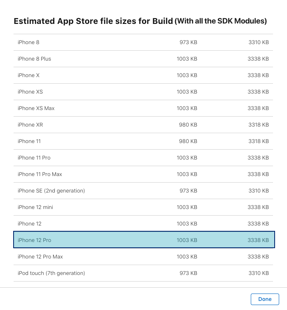Select the highlighted iPhone 12 Pro label
Screen dimensions: 287x310
pos(34,240)
